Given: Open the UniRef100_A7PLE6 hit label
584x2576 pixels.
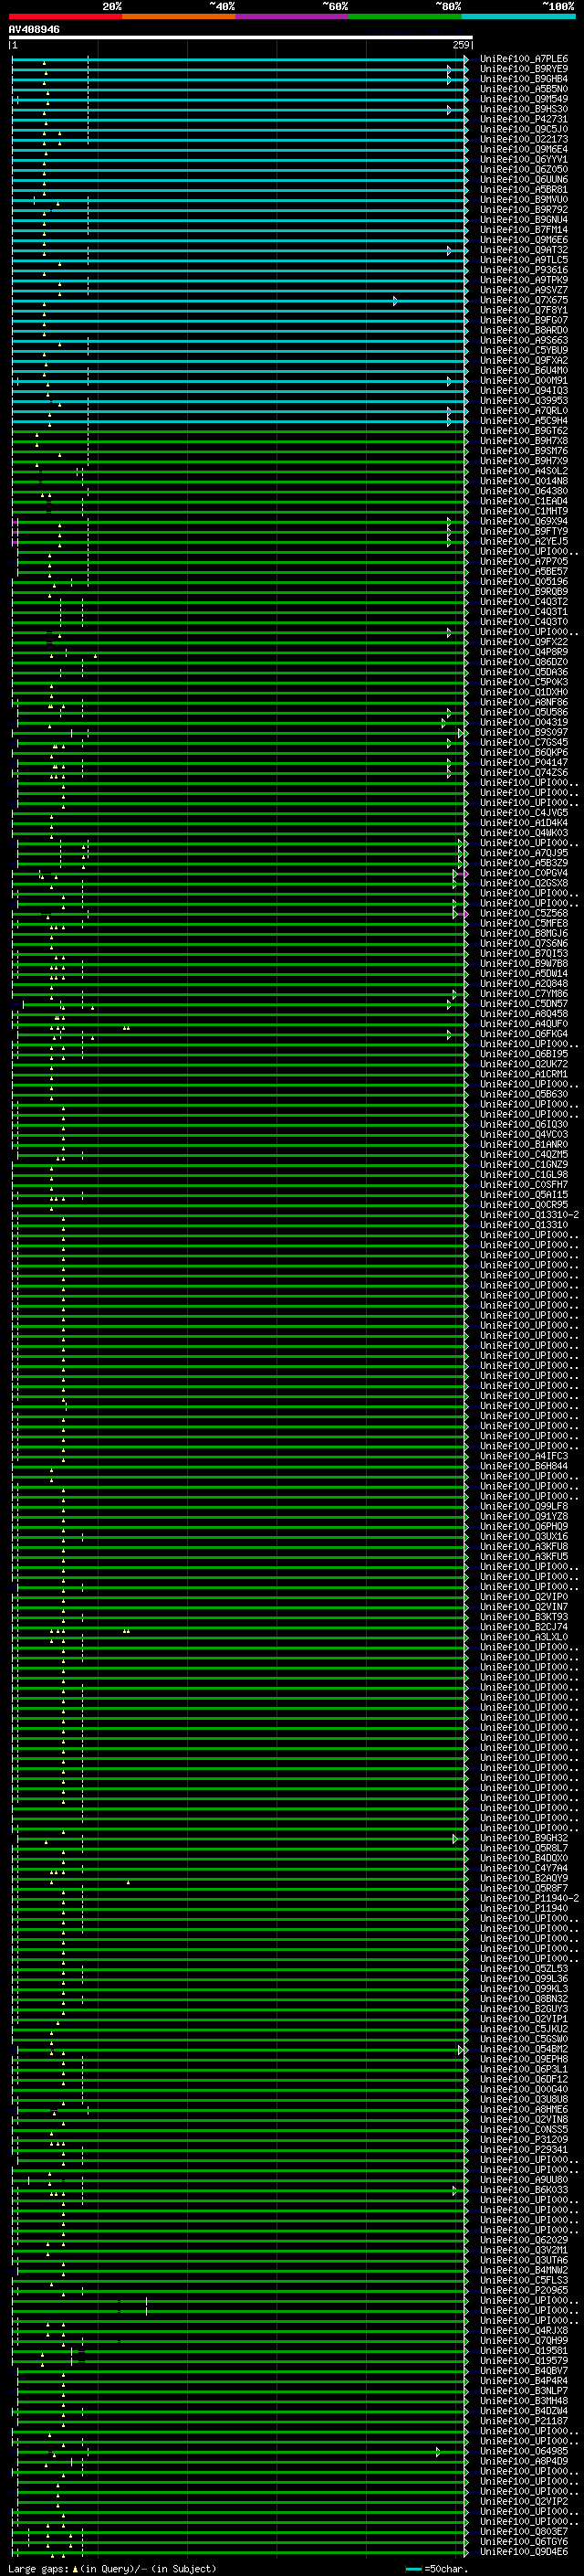Looking at the screenshot, I should [x=523, y=60].
